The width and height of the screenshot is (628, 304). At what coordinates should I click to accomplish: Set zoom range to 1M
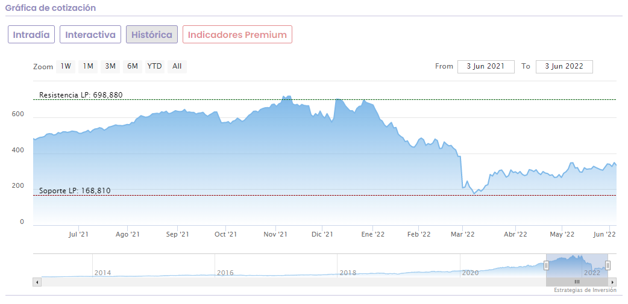pyautogui.click(x=88, y=66)
